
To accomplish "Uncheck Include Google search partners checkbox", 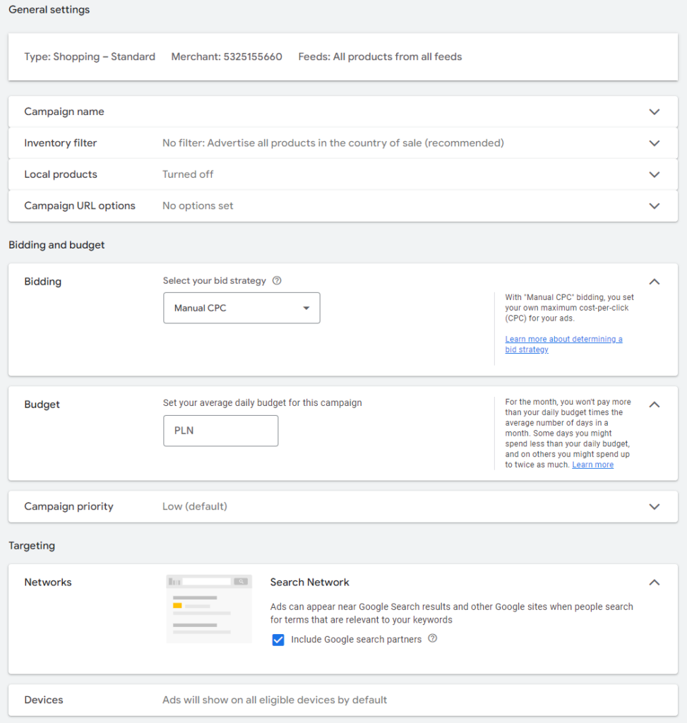I will point(278,640).
